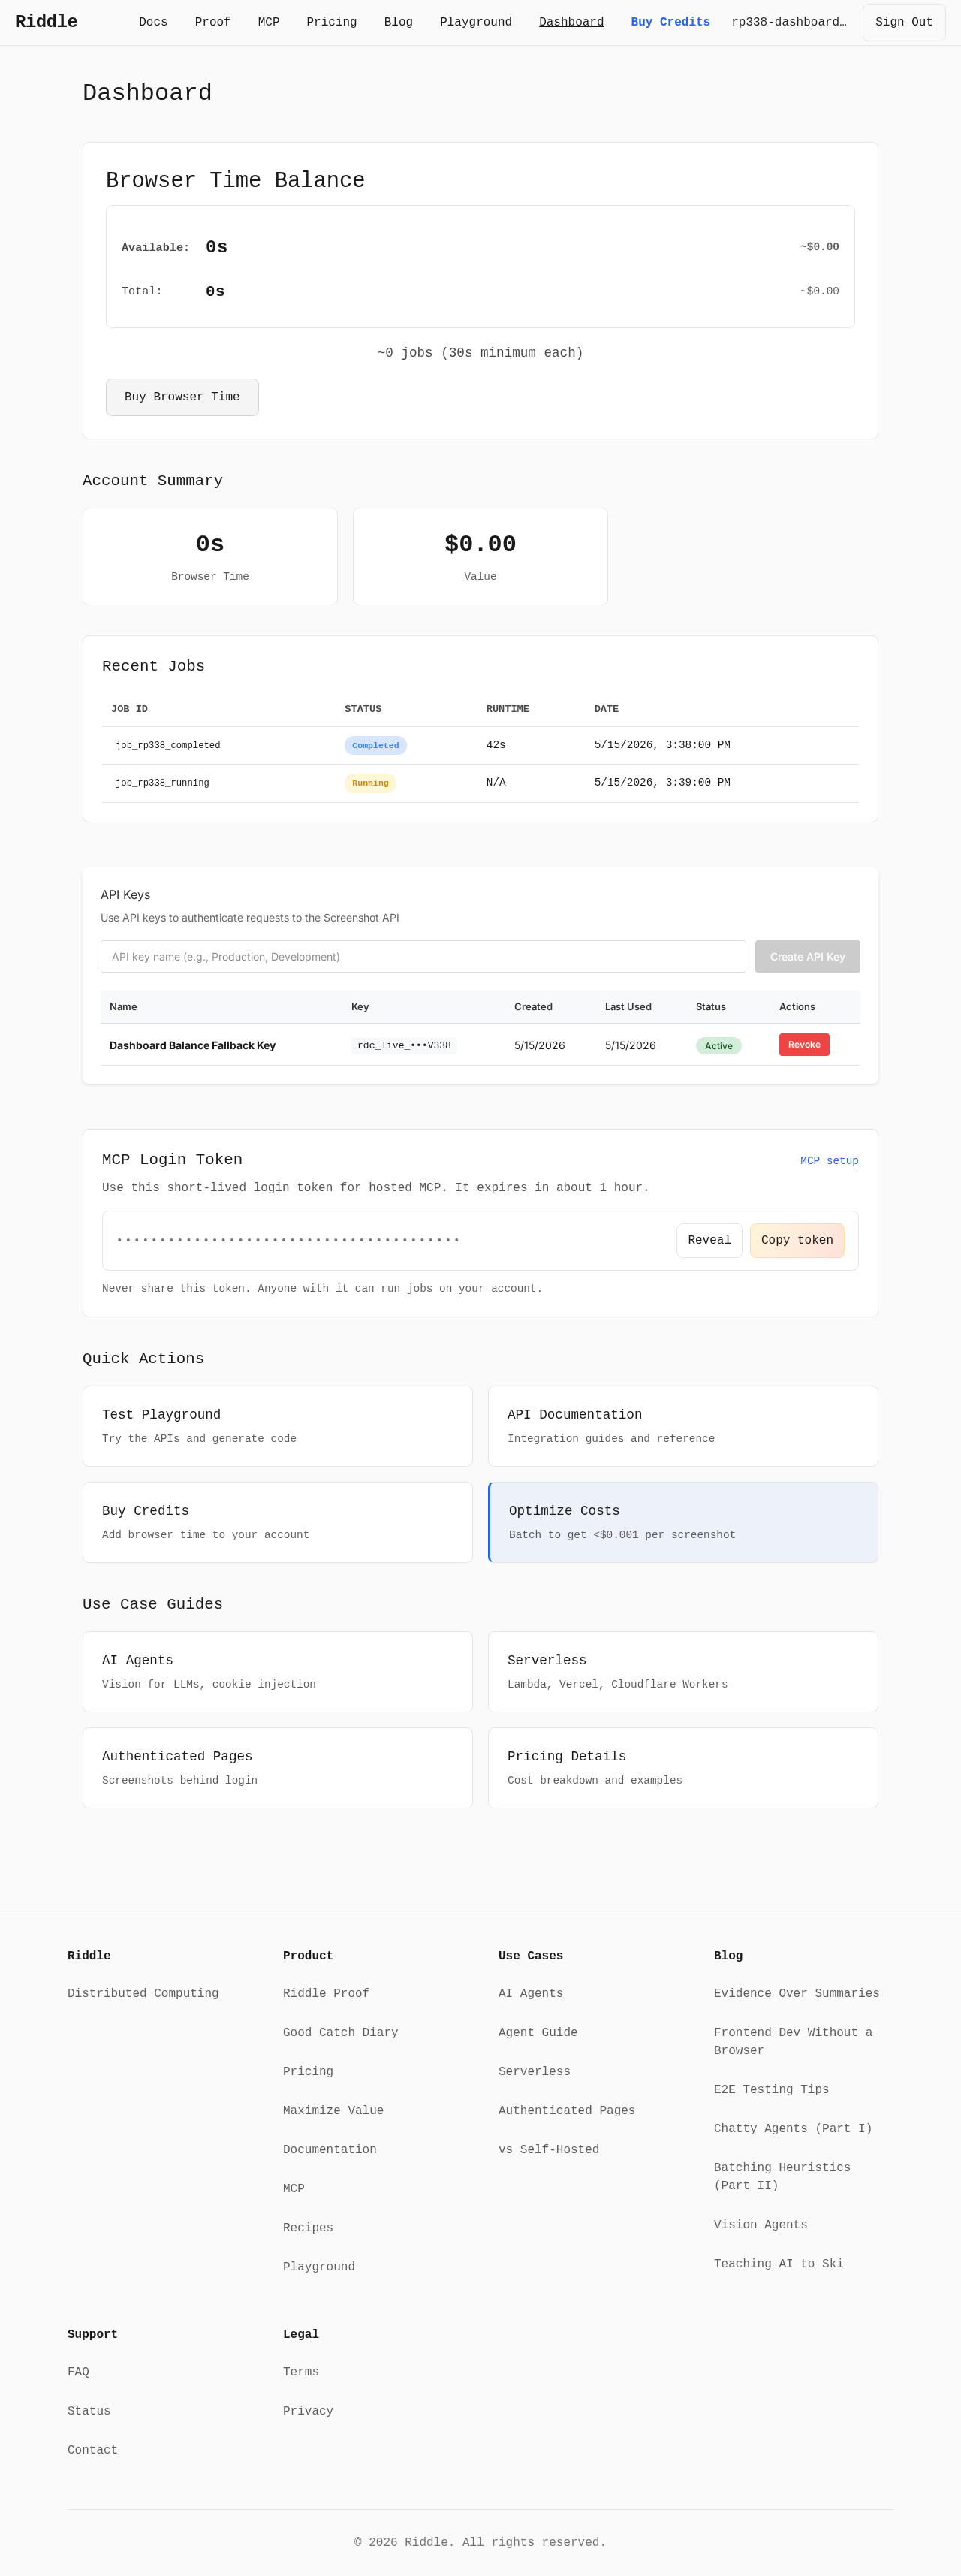Click the Completed status badge

pos(375,745)
